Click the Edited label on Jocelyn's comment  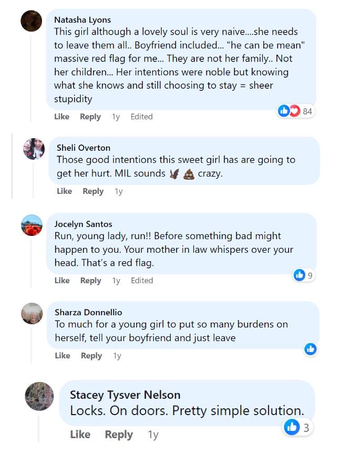[142, 281]
